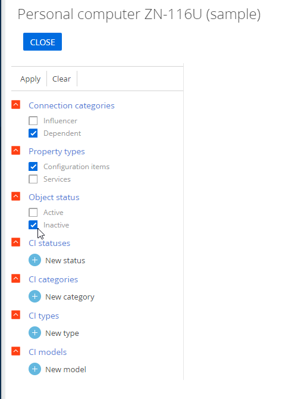Collapse the CI categories section arrow
This screenshot has height=399, width=282.
(15, 278)
